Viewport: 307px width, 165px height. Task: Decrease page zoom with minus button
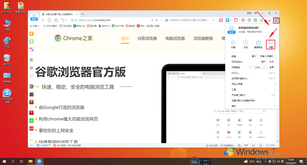251,67
